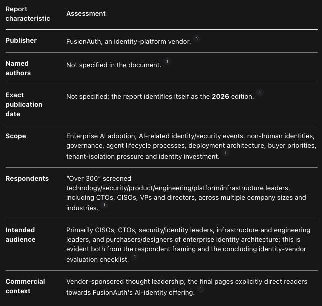Click citation badge after 'evaluation checklist.'
The width and height of the screenshot is (322, 306).
pos(135,256)
